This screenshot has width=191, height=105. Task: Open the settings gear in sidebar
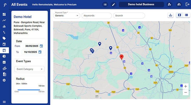click(4, 80)
